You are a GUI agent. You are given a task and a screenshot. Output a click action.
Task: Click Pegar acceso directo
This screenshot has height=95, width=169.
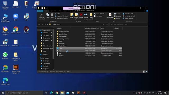pos(61,18)
